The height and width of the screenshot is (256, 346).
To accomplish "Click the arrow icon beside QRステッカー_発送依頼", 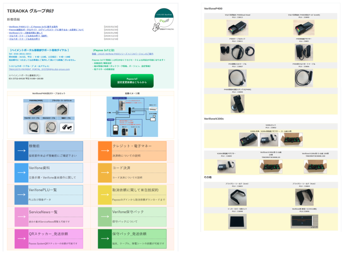I will (x=21, y=238).
